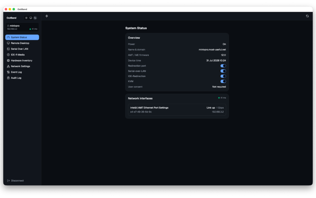Switch to light theme sun icon
Image resolution: width=316 pixels, height=198 pixels.
tap(26, 18)
